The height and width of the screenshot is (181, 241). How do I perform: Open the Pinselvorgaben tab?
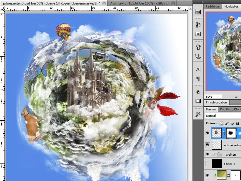[x=216, y=103]
